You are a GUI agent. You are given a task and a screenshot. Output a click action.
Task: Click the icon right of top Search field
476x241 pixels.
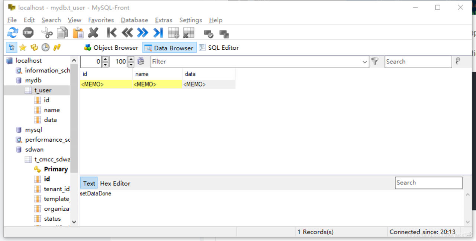point(458,61)
